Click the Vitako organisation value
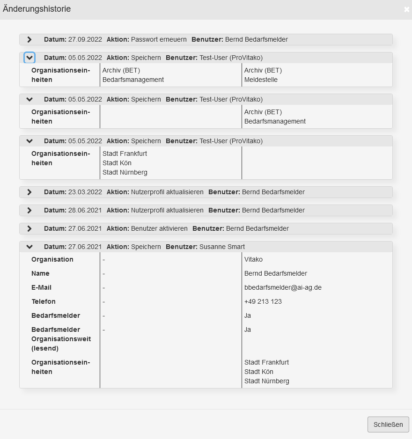Screen dimensions: 412x439 tap(254, 259)
